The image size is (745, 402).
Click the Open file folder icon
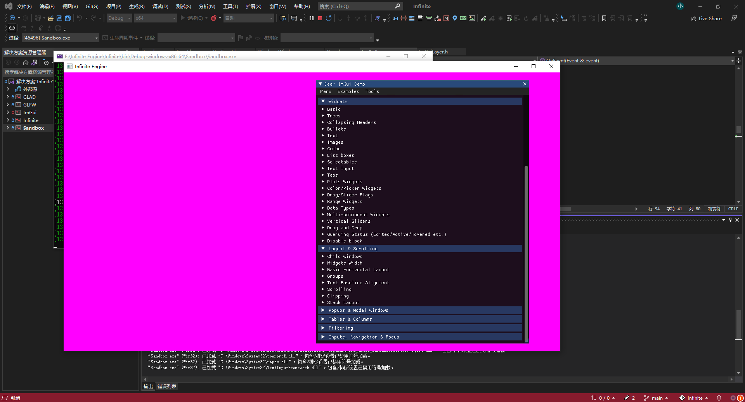tap(51, 18)
